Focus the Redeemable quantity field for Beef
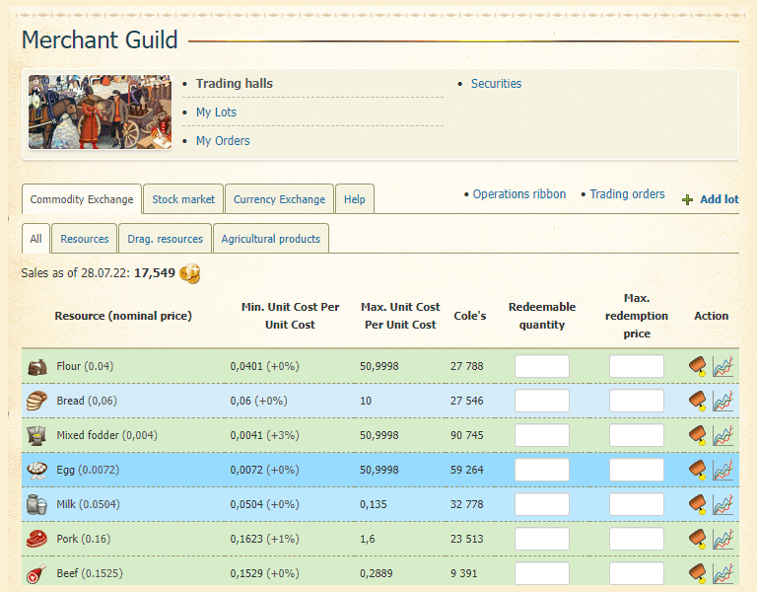Viewport: 757px width, 592px height. click(542, 573)
